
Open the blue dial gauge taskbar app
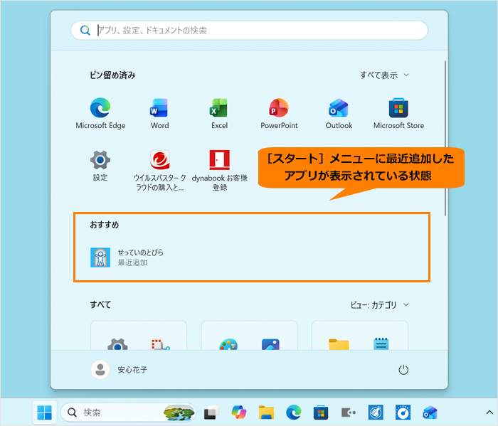(x=403, y=412)
